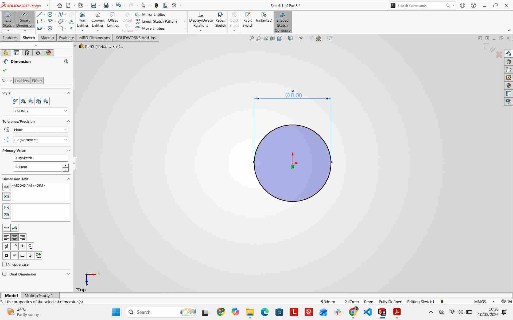Select the Spline sketch tool

coord(61,14)
